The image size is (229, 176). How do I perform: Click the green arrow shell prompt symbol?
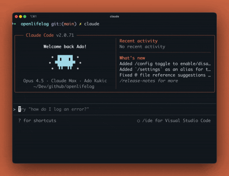[14, 24]
